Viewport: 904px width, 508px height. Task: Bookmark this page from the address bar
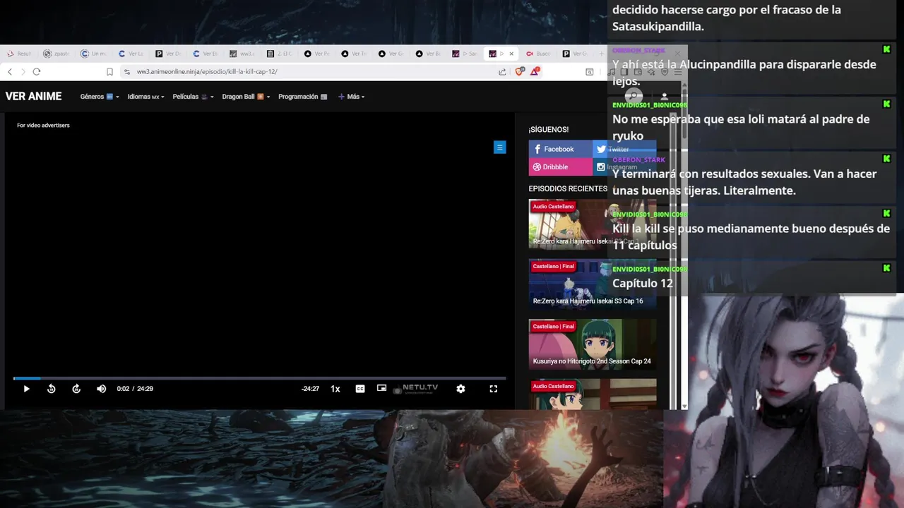(x=109, y=71)
